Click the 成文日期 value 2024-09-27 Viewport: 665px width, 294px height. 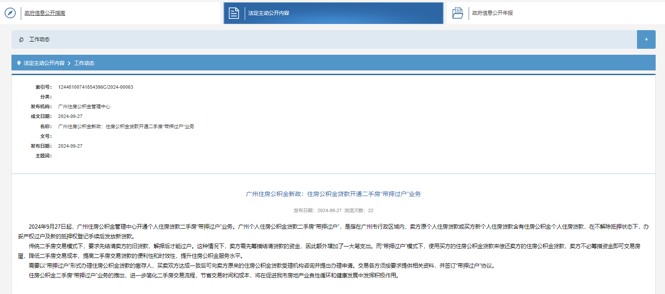70,116
